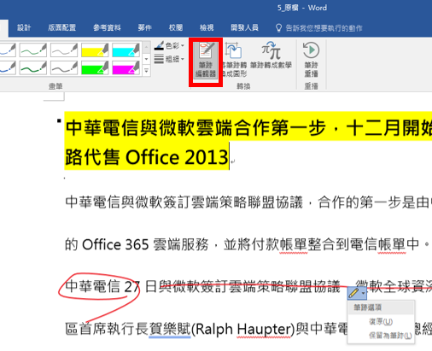Switch to the 版面配置 tab
This screenshot has width=432, height=351.
click(61, 27)
